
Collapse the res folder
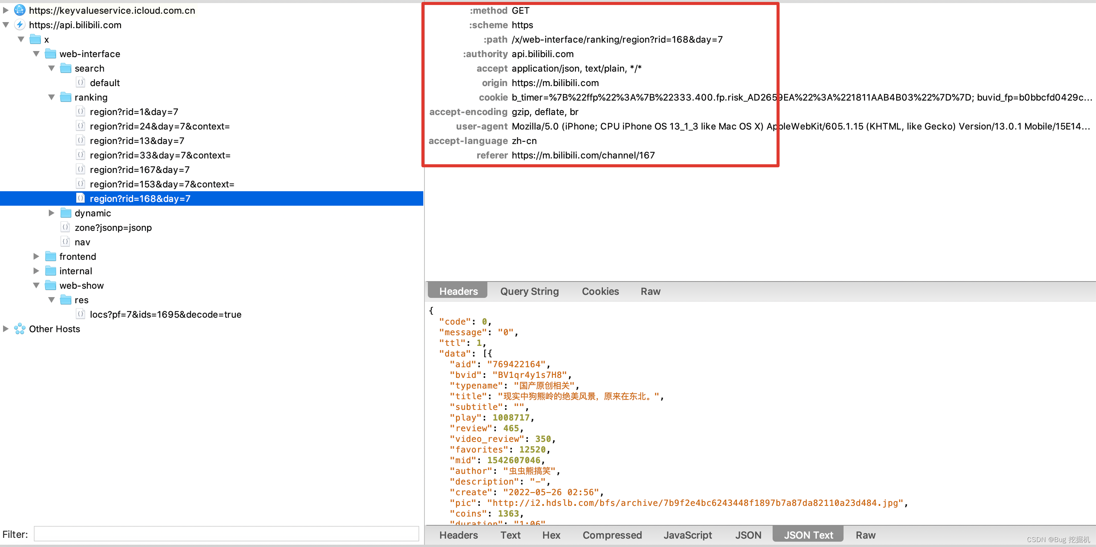point(51,300)
